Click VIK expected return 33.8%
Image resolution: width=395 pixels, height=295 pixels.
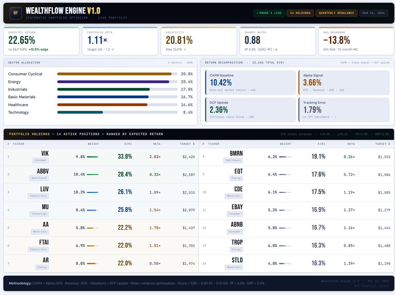point(125,157)
